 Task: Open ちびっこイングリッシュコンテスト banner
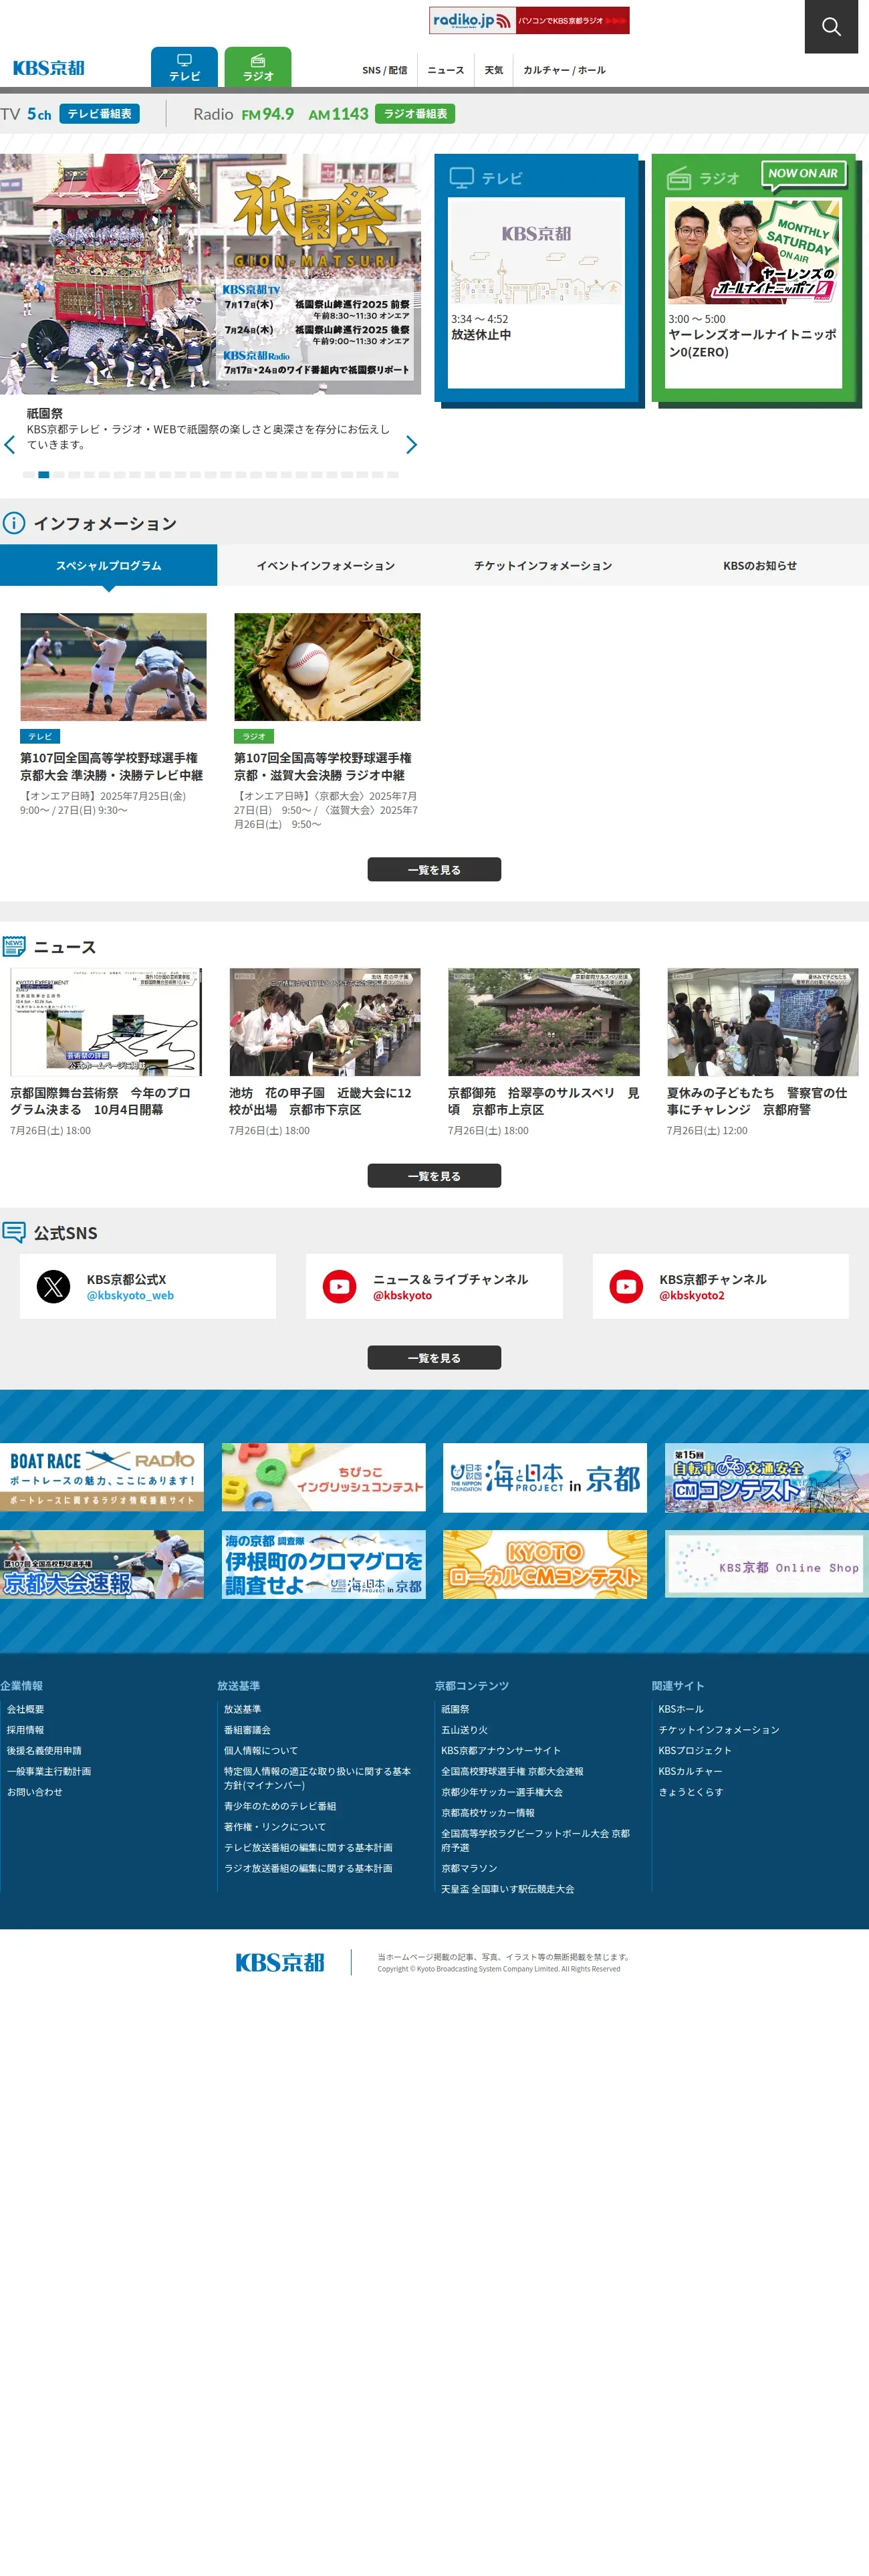[324, 1477]
